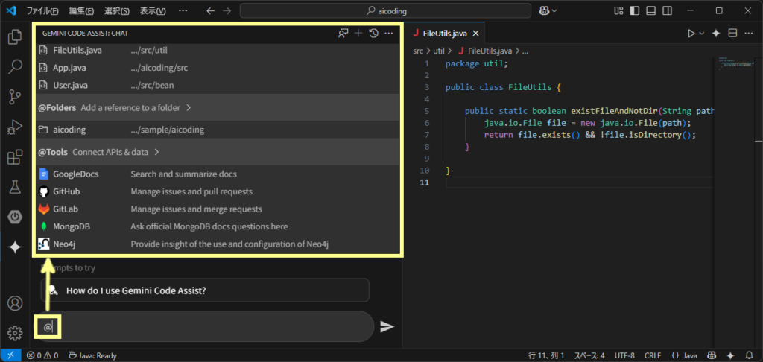Open the Run and Debug view

(15, 127)
